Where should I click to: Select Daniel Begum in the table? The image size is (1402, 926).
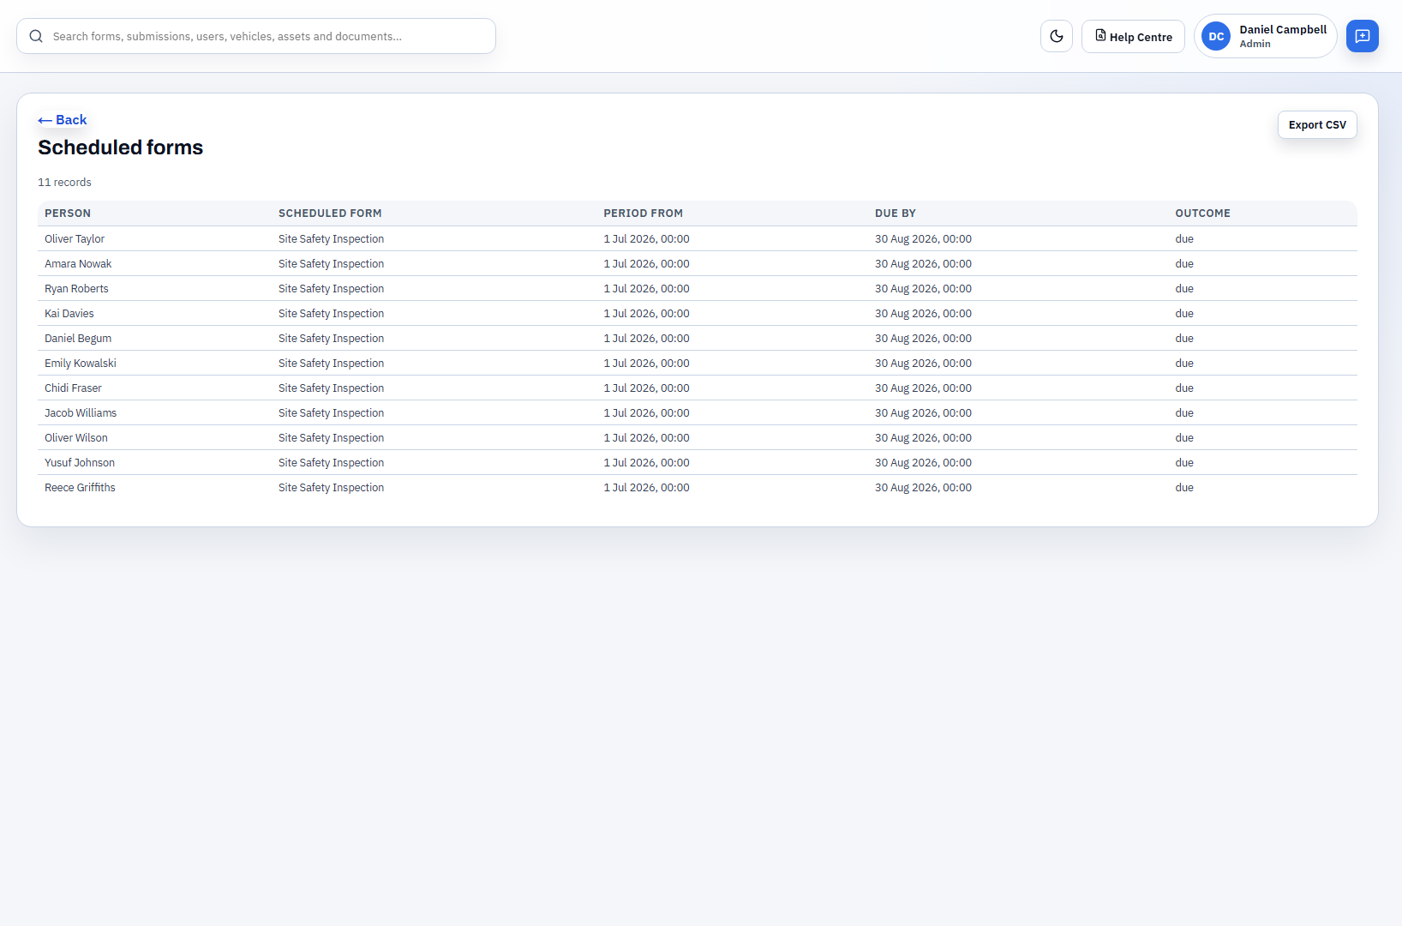(x=78, y=339)
